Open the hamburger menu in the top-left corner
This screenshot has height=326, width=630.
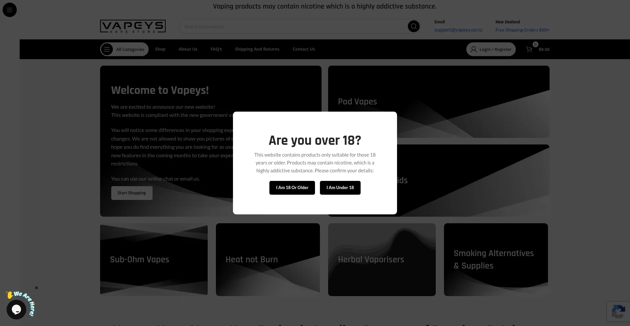[10, 10]
